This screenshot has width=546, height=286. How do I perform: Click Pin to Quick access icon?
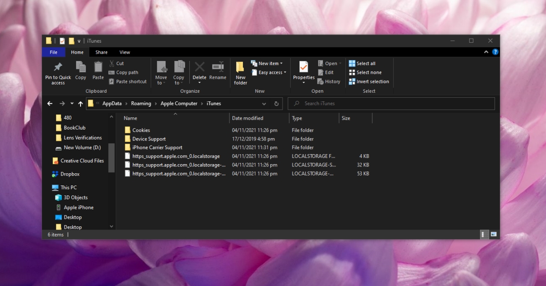(x=58, y=67)
